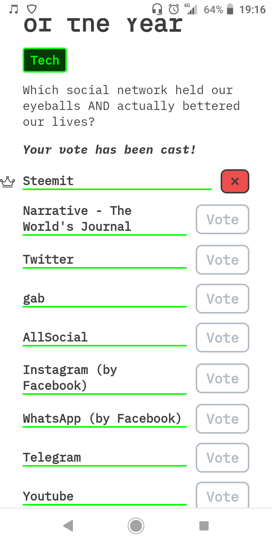
Task: Vote for Youtube
Action: (222, 495)
